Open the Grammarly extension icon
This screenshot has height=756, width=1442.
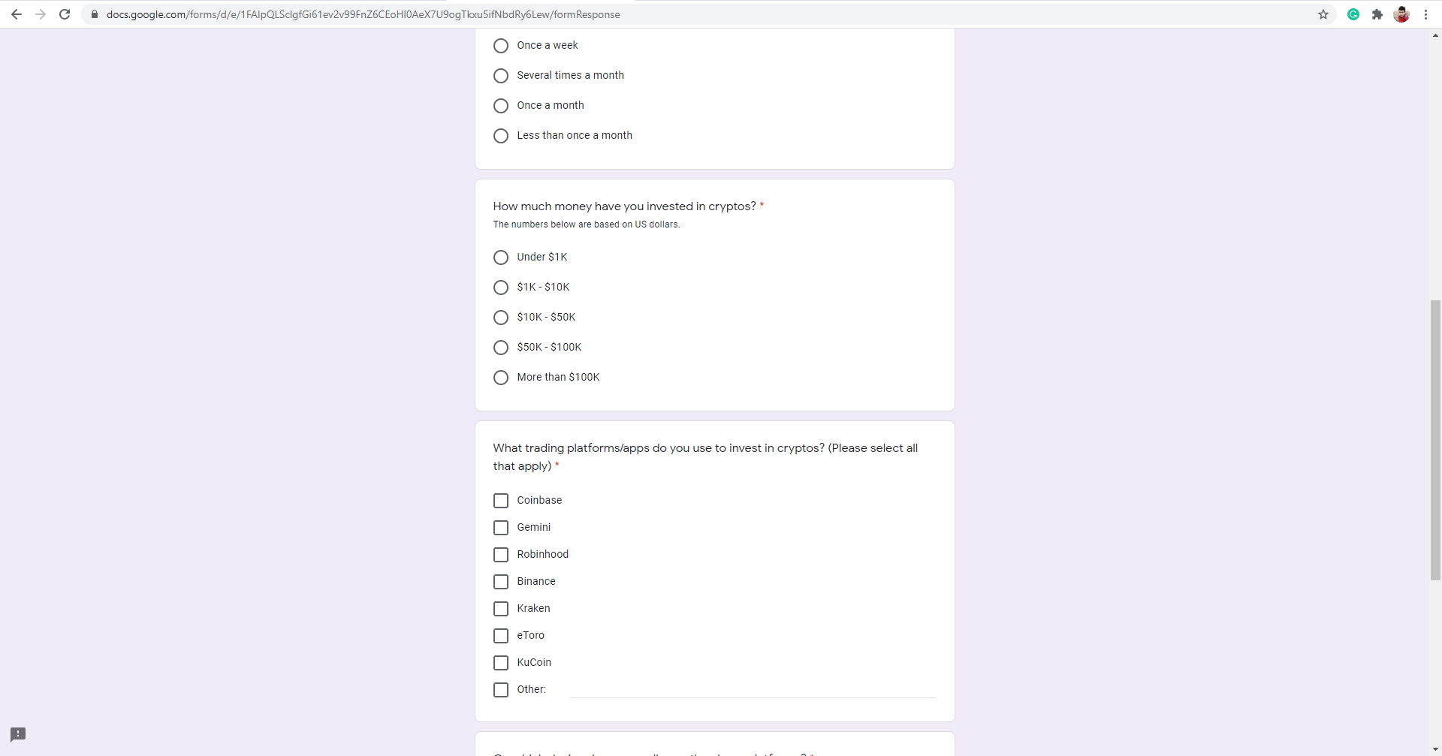tap(1353, 14)
